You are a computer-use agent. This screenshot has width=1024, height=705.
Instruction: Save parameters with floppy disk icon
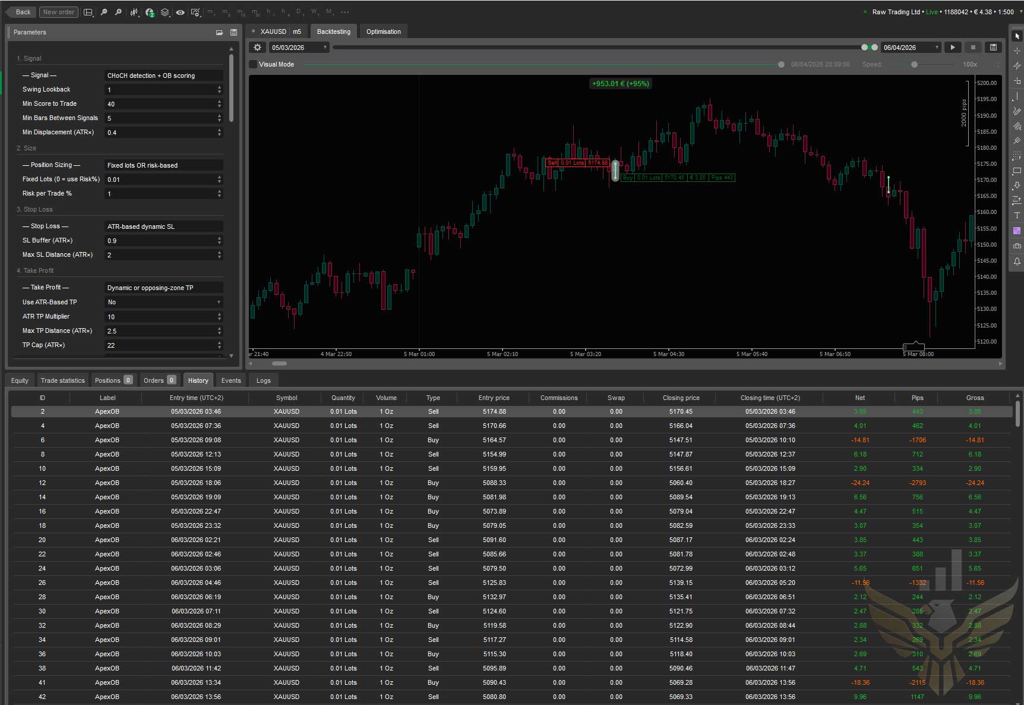233,32
